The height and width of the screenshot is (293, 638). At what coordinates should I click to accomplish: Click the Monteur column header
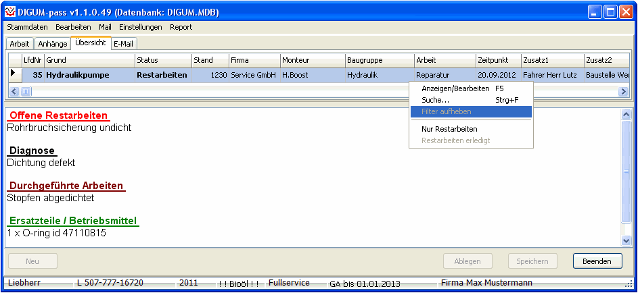coord(312,61)
